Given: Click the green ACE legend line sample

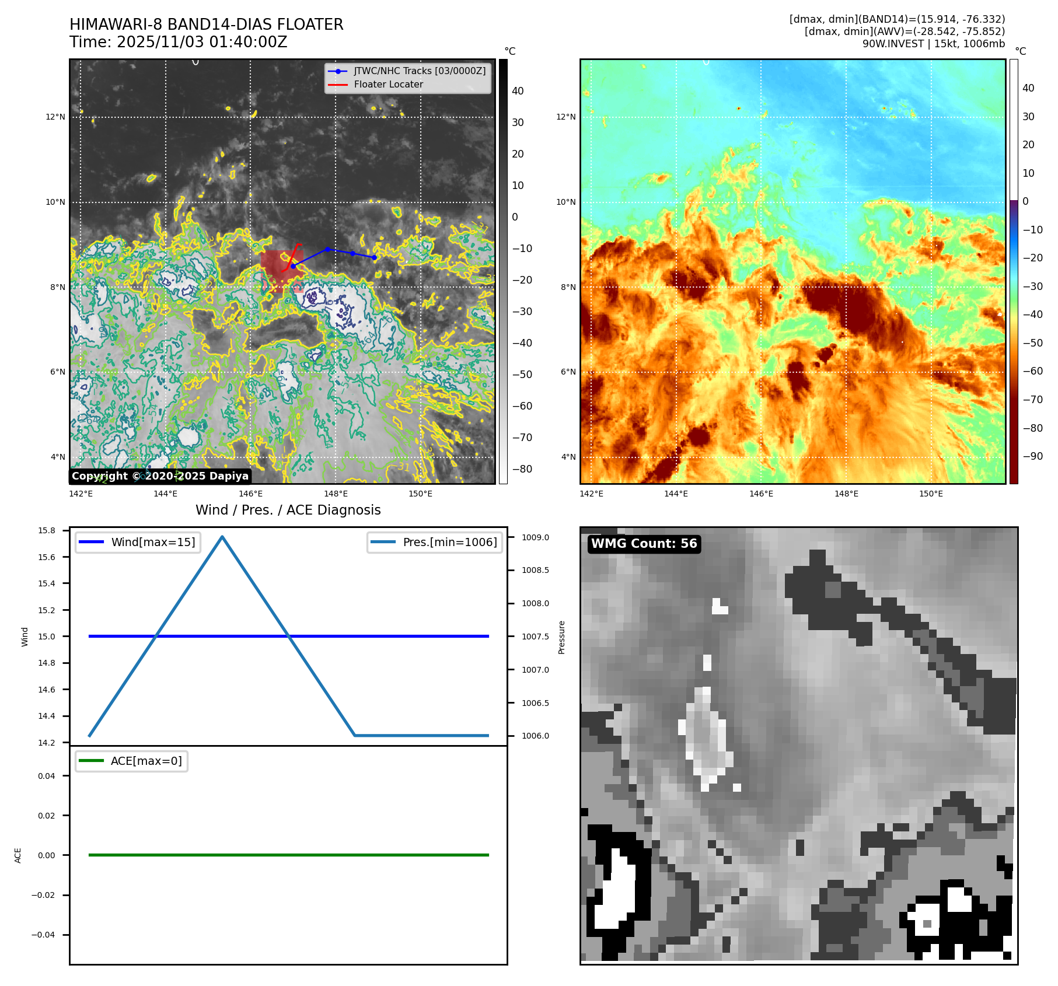Looking at the screenshot, I should [91, 761].
